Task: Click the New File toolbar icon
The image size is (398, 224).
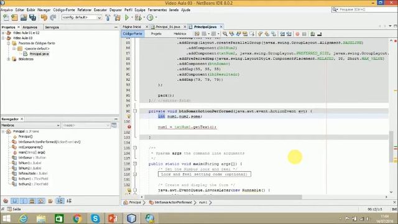Action: (x=6, y=17)
